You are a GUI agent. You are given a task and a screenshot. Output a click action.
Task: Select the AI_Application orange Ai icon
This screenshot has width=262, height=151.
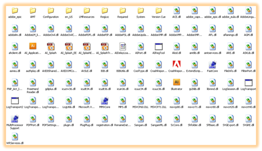[x=33, y=46]
